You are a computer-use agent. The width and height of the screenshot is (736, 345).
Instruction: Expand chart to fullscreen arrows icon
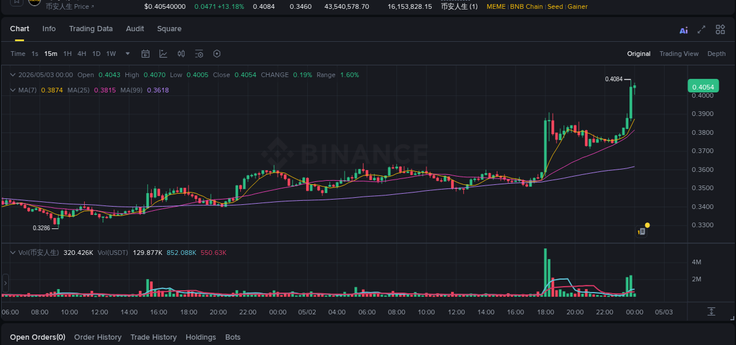(x=701, y=29)
